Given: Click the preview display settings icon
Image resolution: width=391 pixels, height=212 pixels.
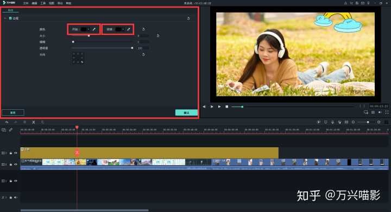Looking at the screenshot, I should pyautogui.click(x=366, y=113).
